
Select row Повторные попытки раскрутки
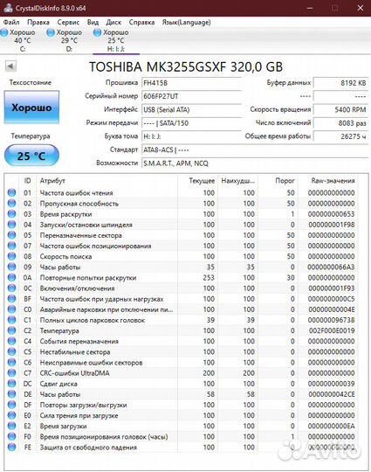[182, 278]
